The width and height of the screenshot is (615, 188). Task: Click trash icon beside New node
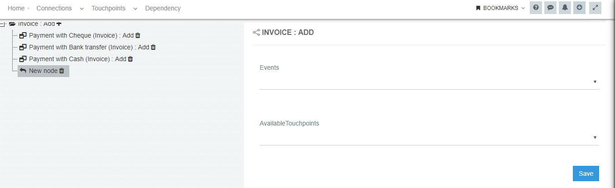pyautogui.click(x=62, y=71)
